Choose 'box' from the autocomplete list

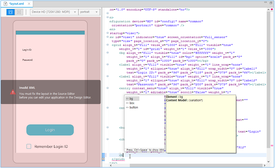[132, 103]
